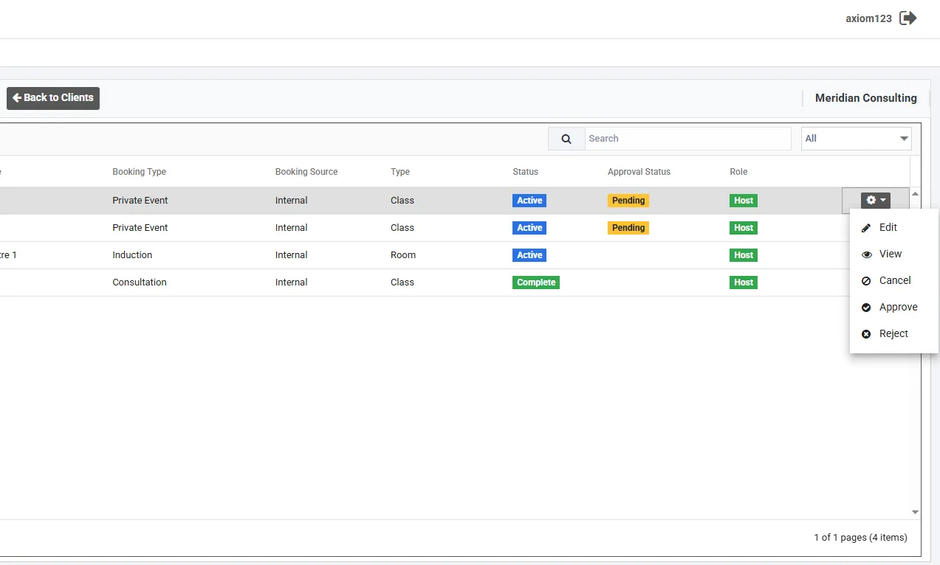Focus the Search input field
940x565 pixels.
coord(688,139)
